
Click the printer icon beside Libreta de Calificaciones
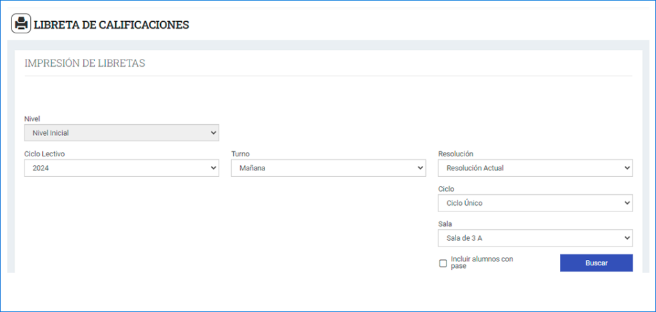(x=21, y=24)
